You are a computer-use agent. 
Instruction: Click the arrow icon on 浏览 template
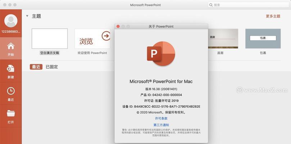point(106,36)
